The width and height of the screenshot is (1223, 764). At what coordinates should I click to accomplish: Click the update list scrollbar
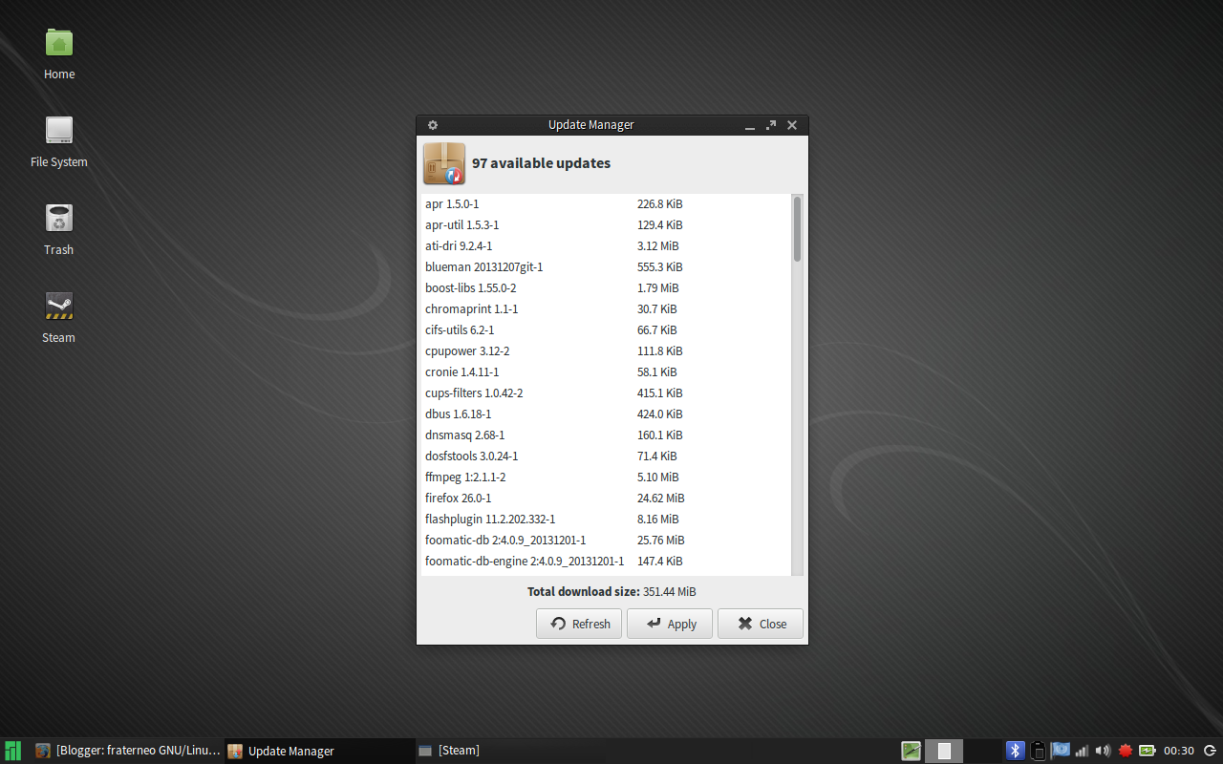click(x=796, y=229)
